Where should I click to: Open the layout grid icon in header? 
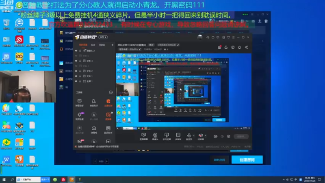[233, 47]
